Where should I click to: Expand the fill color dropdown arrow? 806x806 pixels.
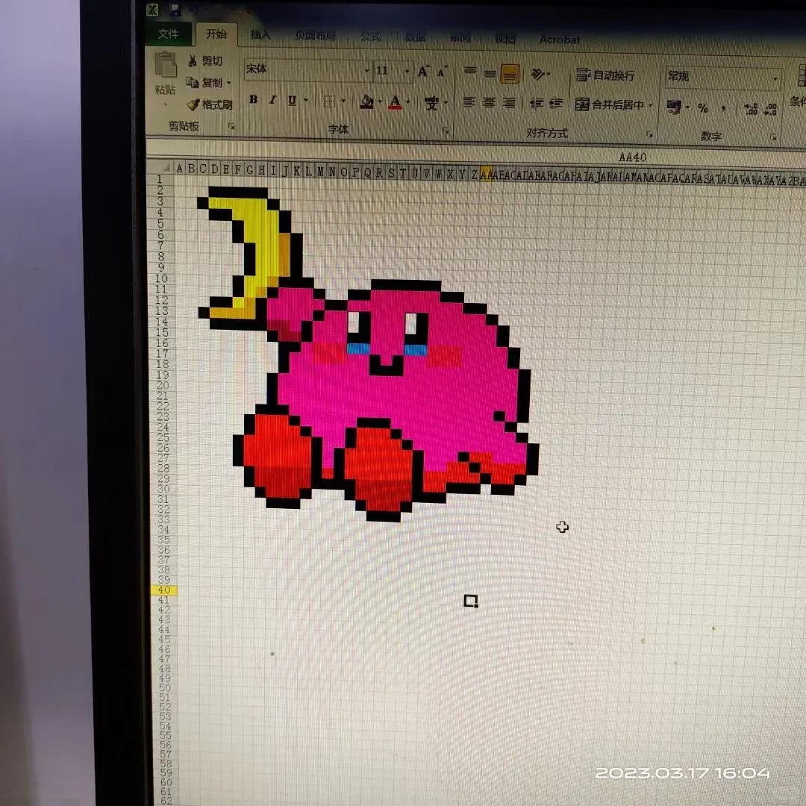tap(380, 102)
